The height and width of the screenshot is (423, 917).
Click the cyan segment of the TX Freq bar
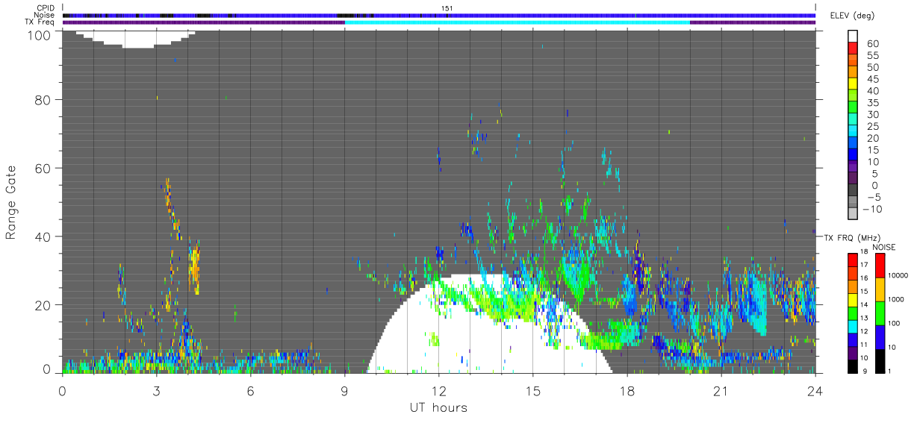click(517, 22)
